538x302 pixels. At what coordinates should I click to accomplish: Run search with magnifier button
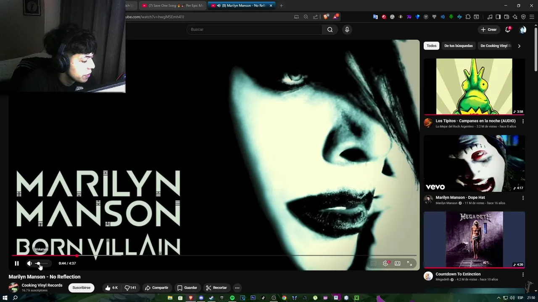[330, 29]
